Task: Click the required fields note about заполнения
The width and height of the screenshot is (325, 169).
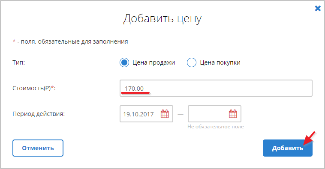Action: [70, 42]
